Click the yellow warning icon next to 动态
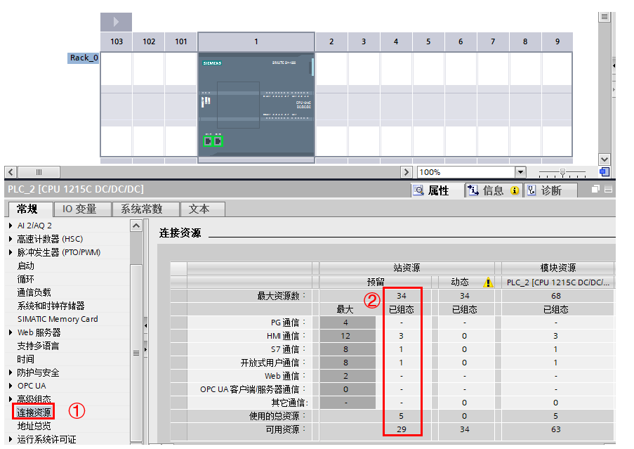The width and height of the screenshot is (634, 449). coord(488,282)
